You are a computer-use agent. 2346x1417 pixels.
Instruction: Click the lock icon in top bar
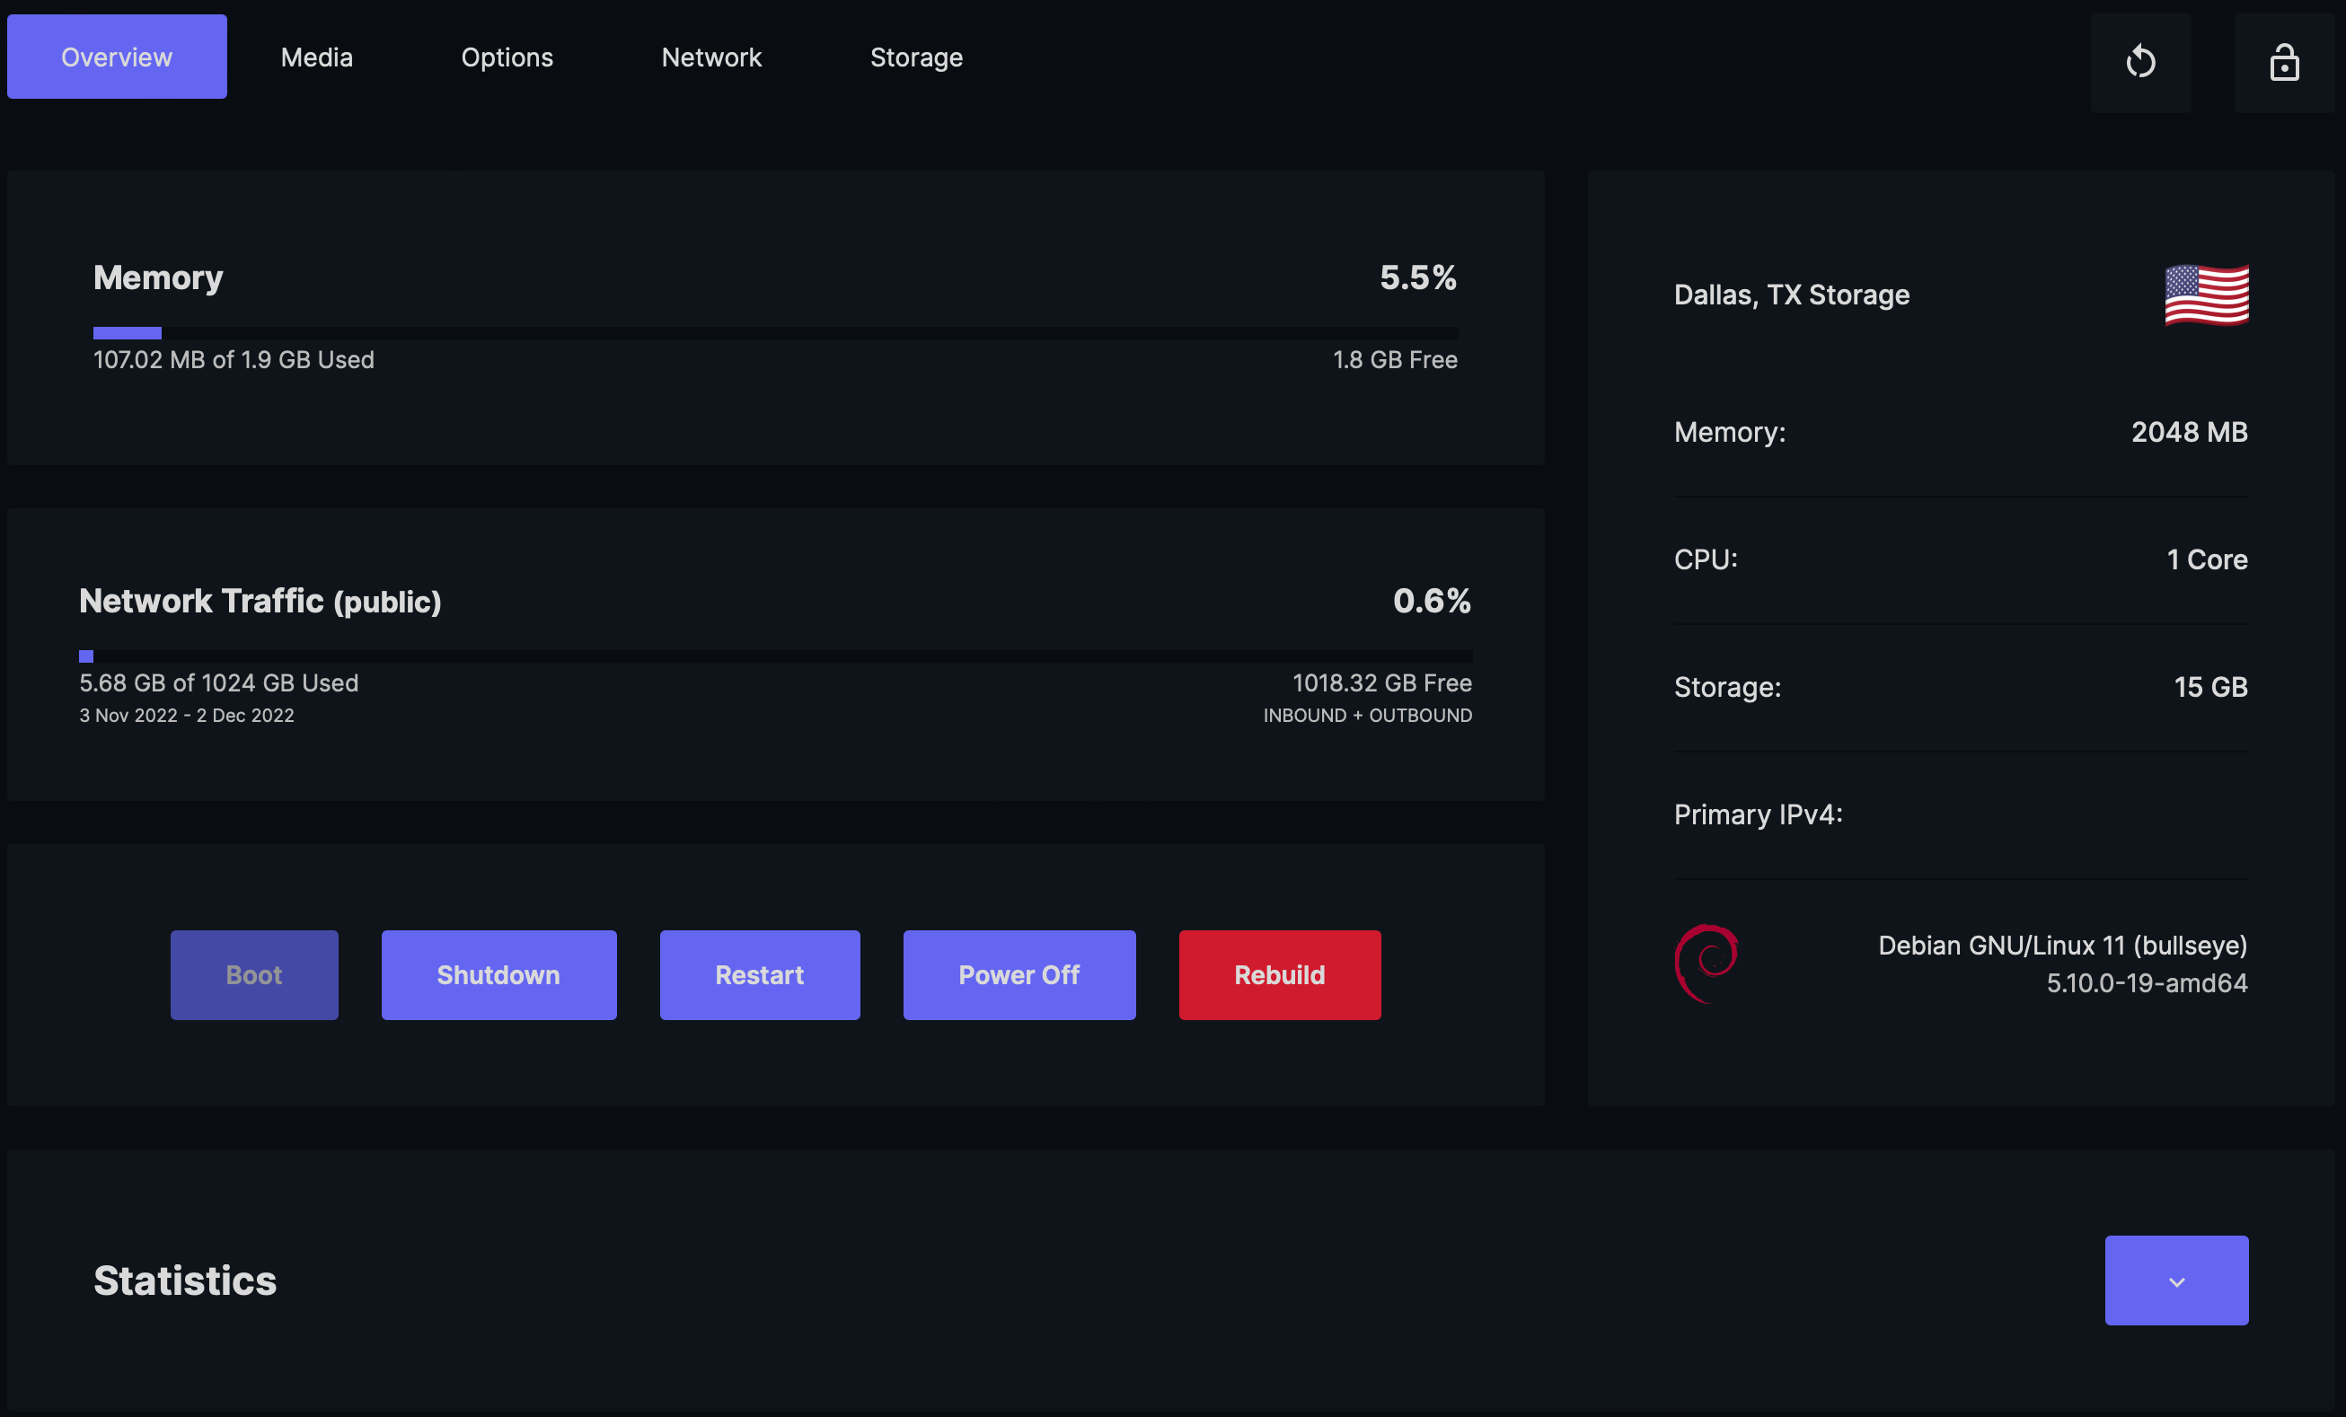[2283, 62]
